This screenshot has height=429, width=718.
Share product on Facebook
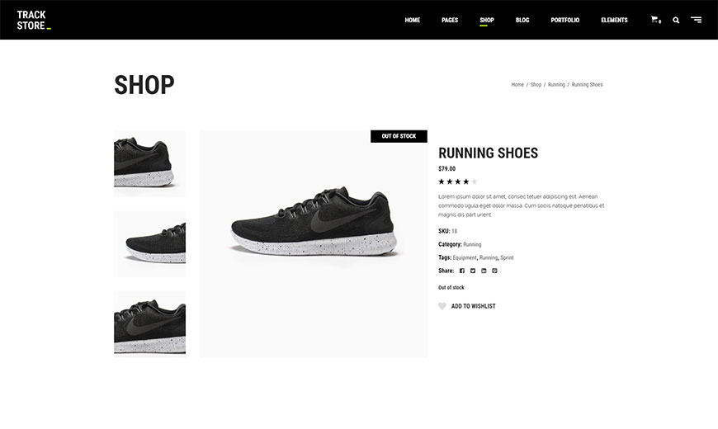462,271
